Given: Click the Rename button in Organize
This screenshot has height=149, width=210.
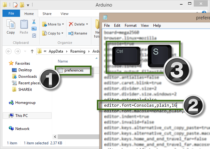Looking at the screenshot, I should pos(78,33).
